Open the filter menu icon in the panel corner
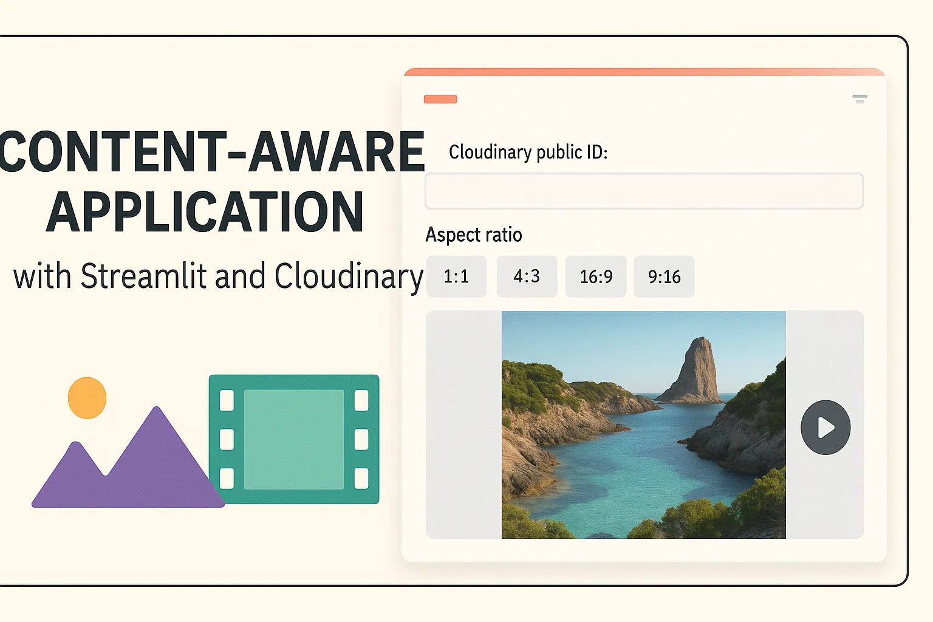This screenshot has width=933, height=622. (860, 99)
